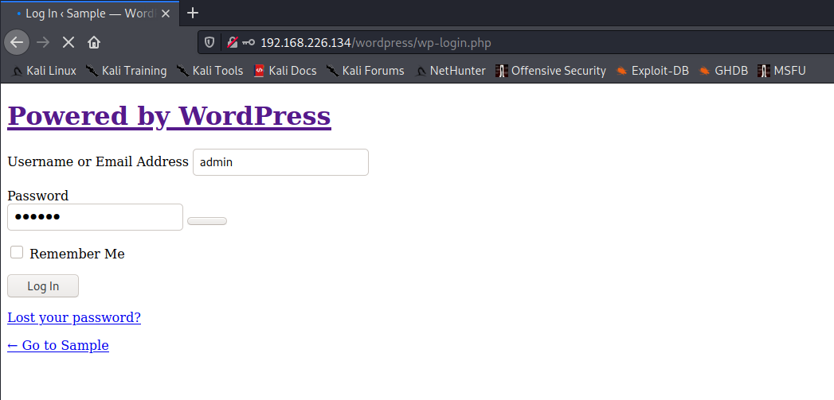
Task: Open the Kali Docs bookmark
Action: pos(285,71)
